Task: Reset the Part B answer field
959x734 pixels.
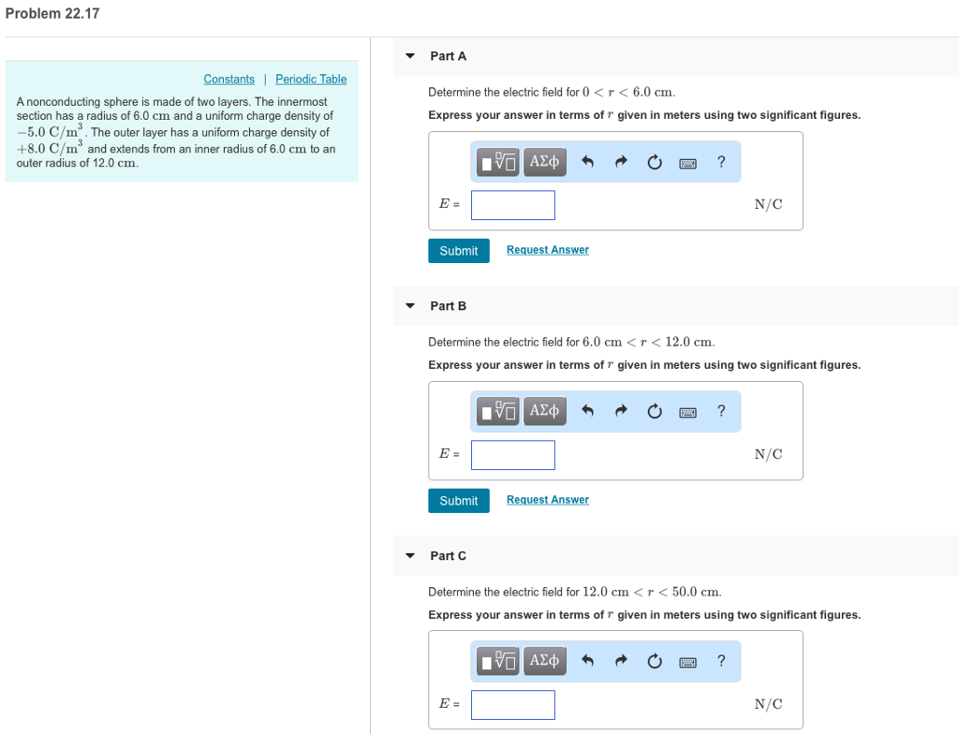Action: pyautogui.click(x=655, y=411)
